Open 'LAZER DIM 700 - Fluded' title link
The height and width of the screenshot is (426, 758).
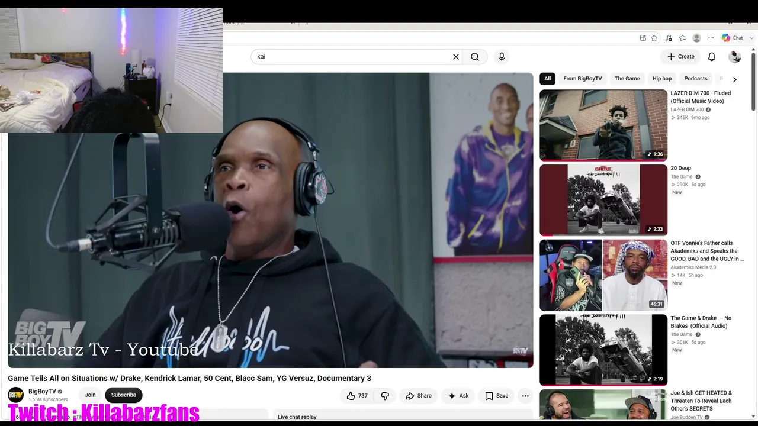pos(701,97)
